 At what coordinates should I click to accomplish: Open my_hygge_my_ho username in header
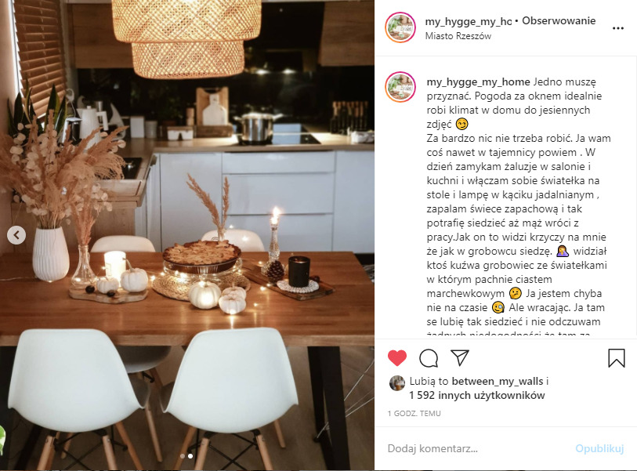coord(468,21)
